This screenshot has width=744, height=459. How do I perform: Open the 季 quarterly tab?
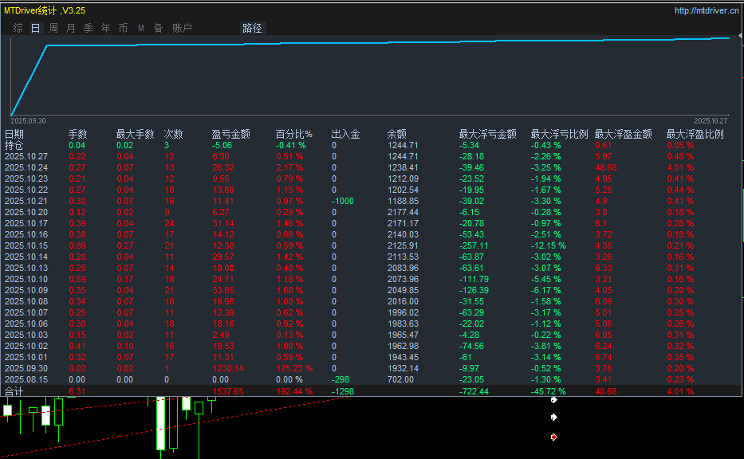pyautogui.click(x=89, y=29)
